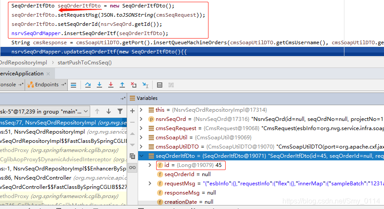Click the Step Out debugger icon

click(122, 85)
